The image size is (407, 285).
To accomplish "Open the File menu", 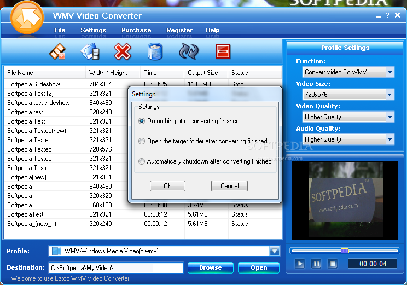I will click(x=60, y=30).
